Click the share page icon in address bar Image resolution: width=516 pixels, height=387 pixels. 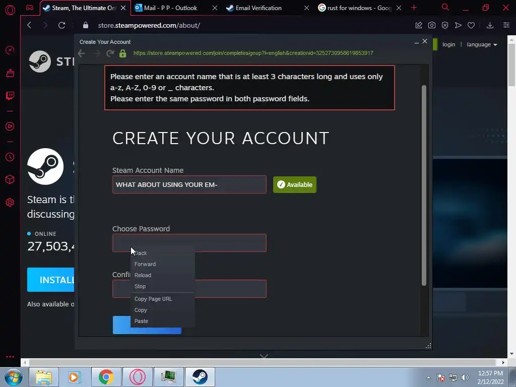pos(419,25)
